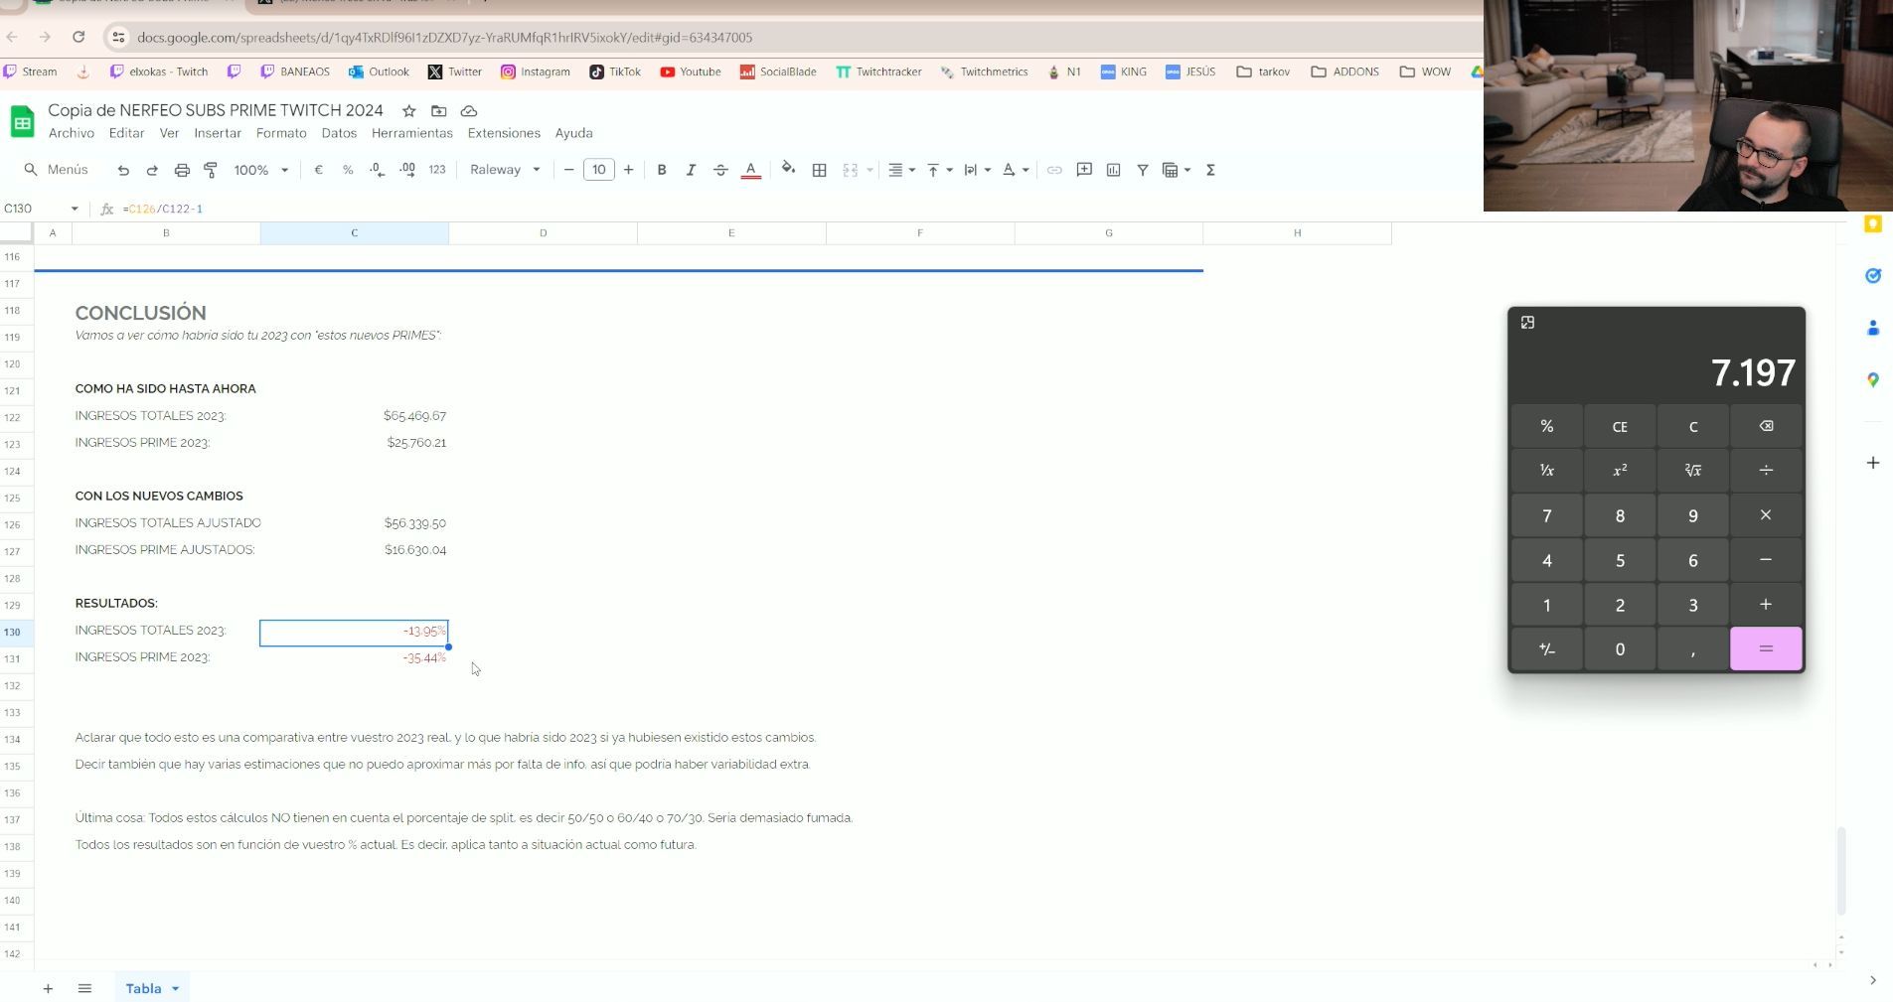Screen dimensions: 1893x1002
Task: Open the Datos menu
Action: tap(339, 132)
